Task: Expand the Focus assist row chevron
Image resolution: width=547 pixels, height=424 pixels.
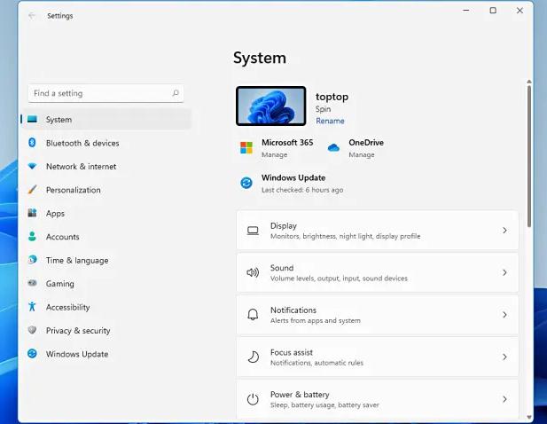Action: pyautogui.click(x=504, y=357)
